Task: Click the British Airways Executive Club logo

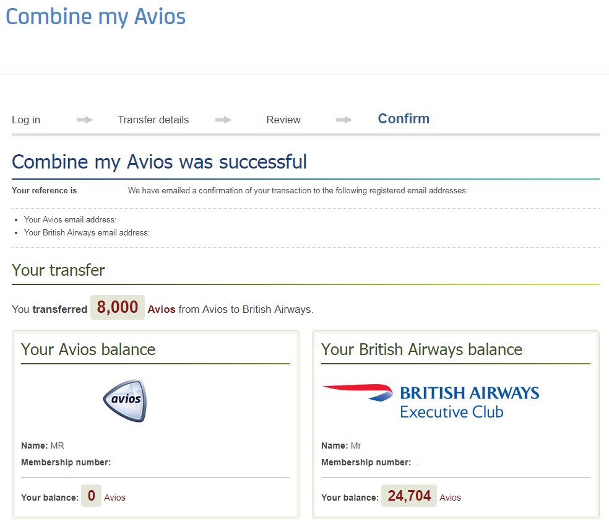Action: (431, 401)
